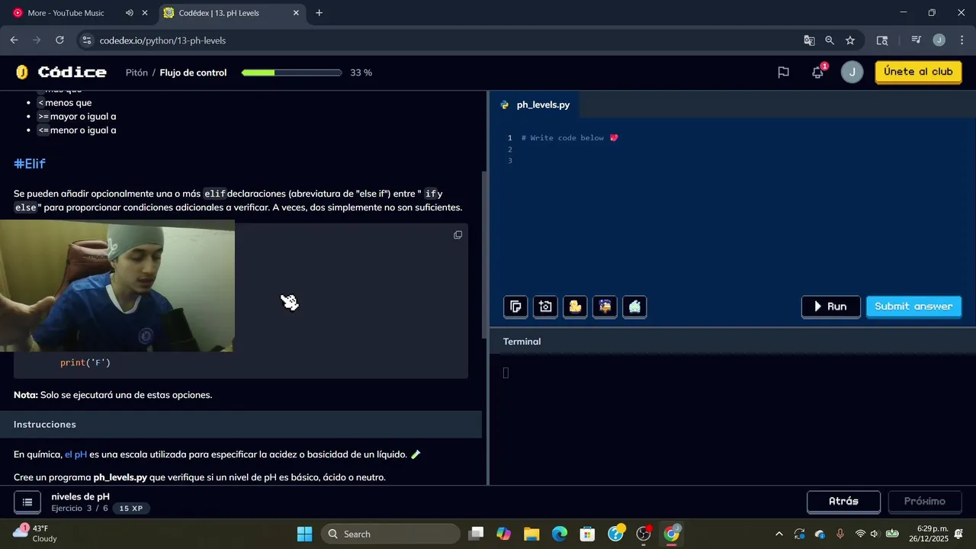Go back in browser history
Image resolution: width=976 pixels, height=549 pixels.
(14, 40)
